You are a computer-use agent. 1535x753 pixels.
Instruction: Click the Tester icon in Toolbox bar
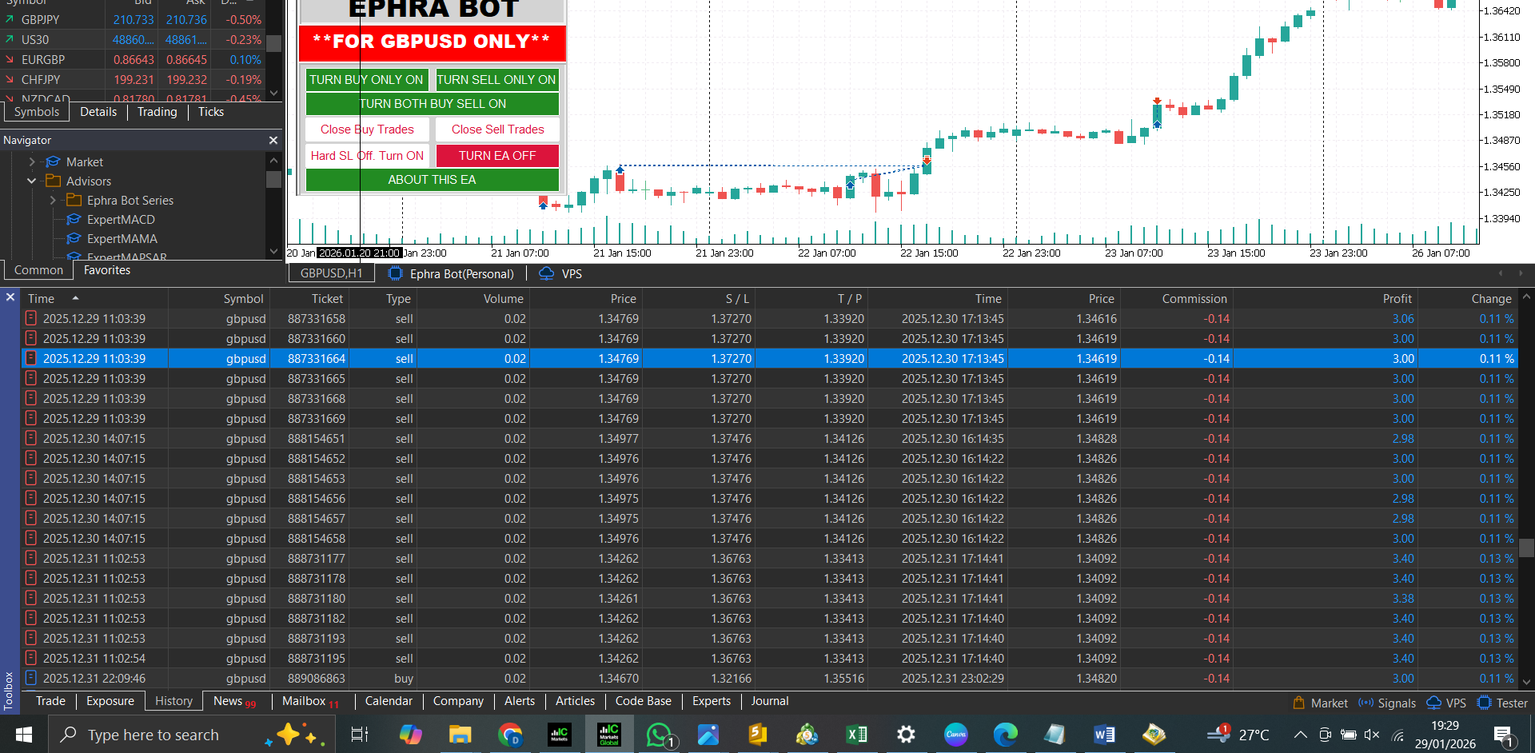[x=1485, y=703]
